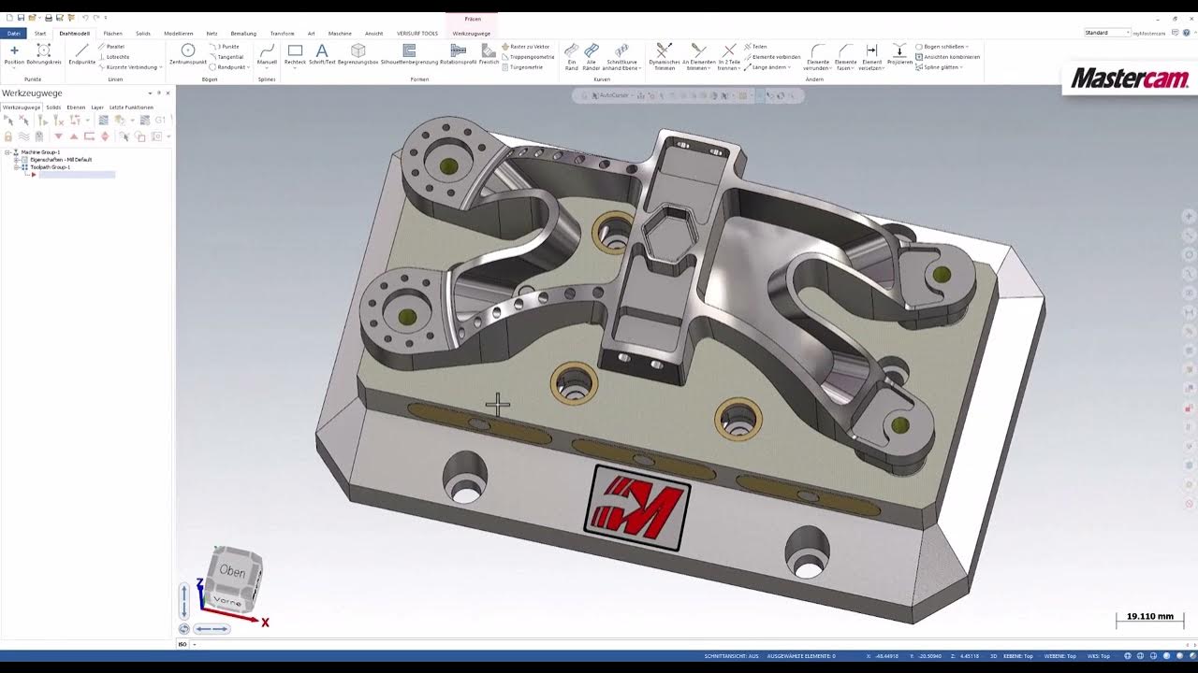
Task: Click the myMastercam link
Action: click(1150, 33)
